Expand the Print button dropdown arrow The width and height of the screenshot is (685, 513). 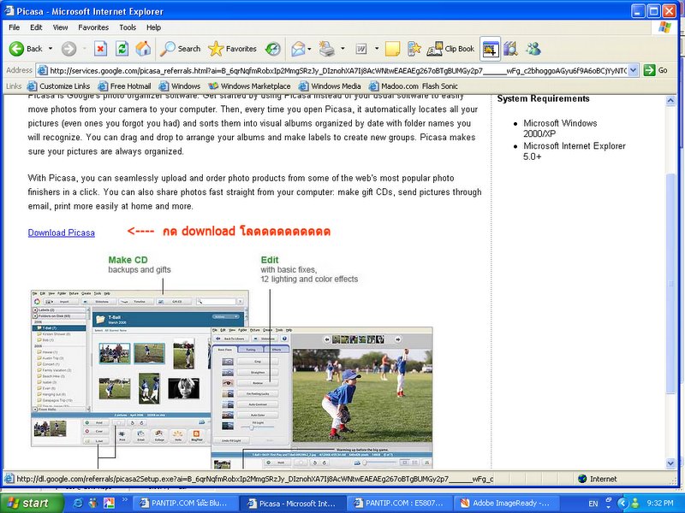click(x=343, y=49)
